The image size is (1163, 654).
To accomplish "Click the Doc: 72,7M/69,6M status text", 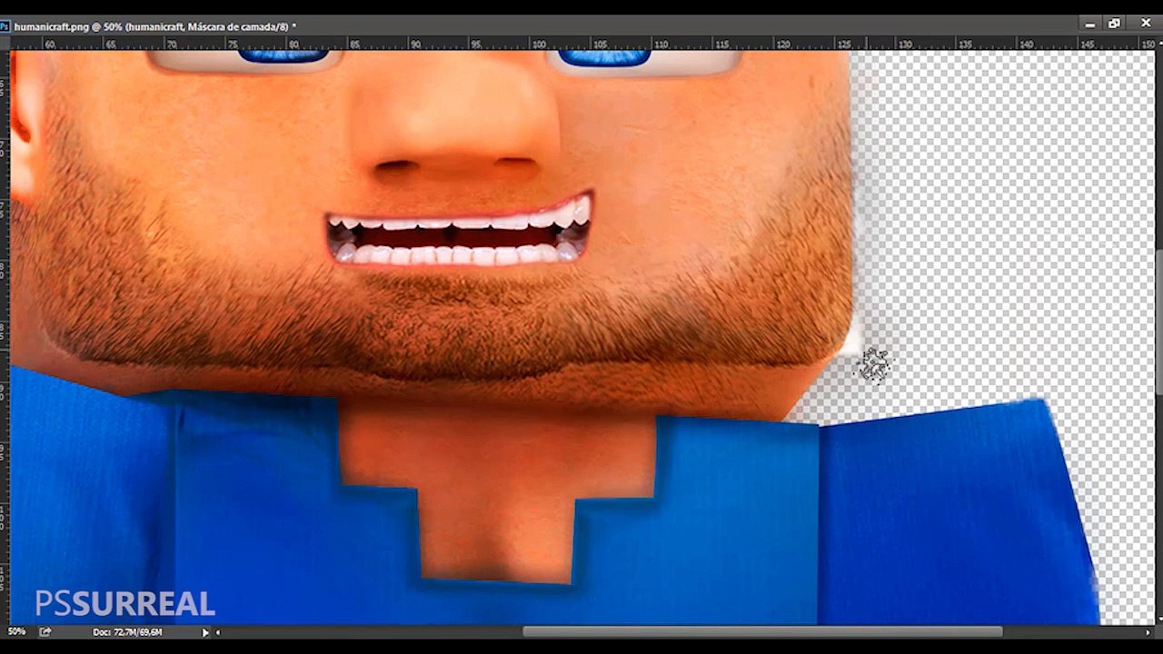I will click(x=127, y=632).
